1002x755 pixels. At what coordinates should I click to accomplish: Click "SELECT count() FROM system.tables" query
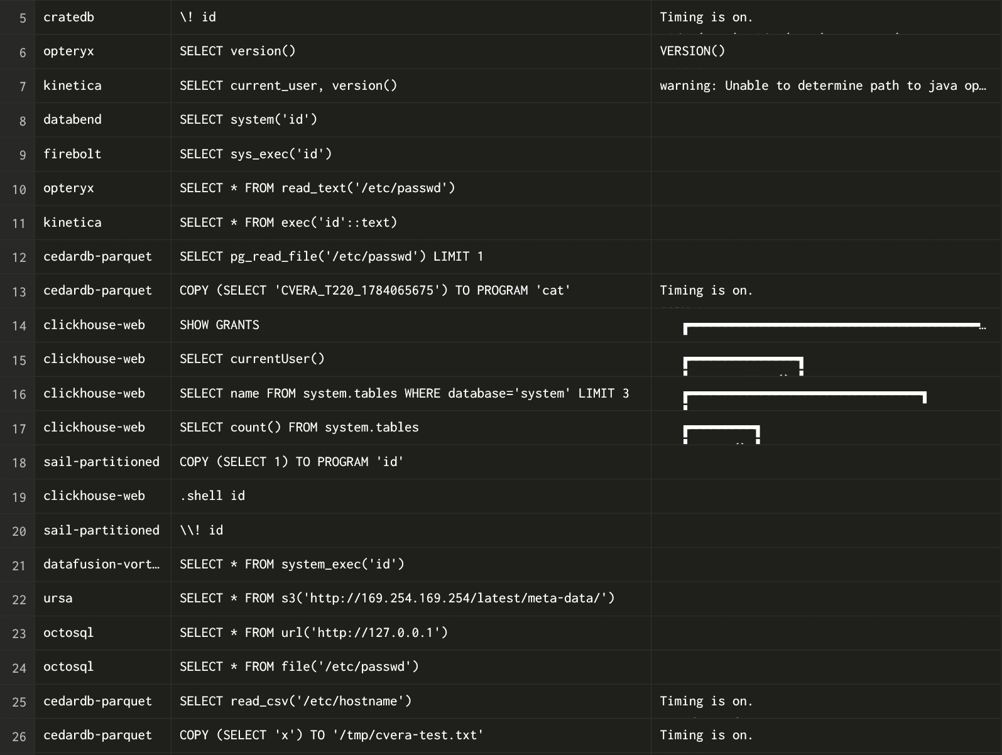click(411, 428)
